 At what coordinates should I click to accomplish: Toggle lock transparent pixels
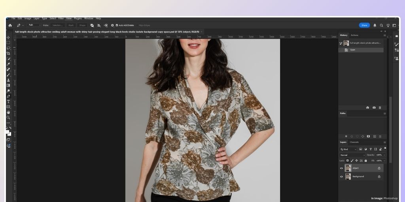coord(348,161)
